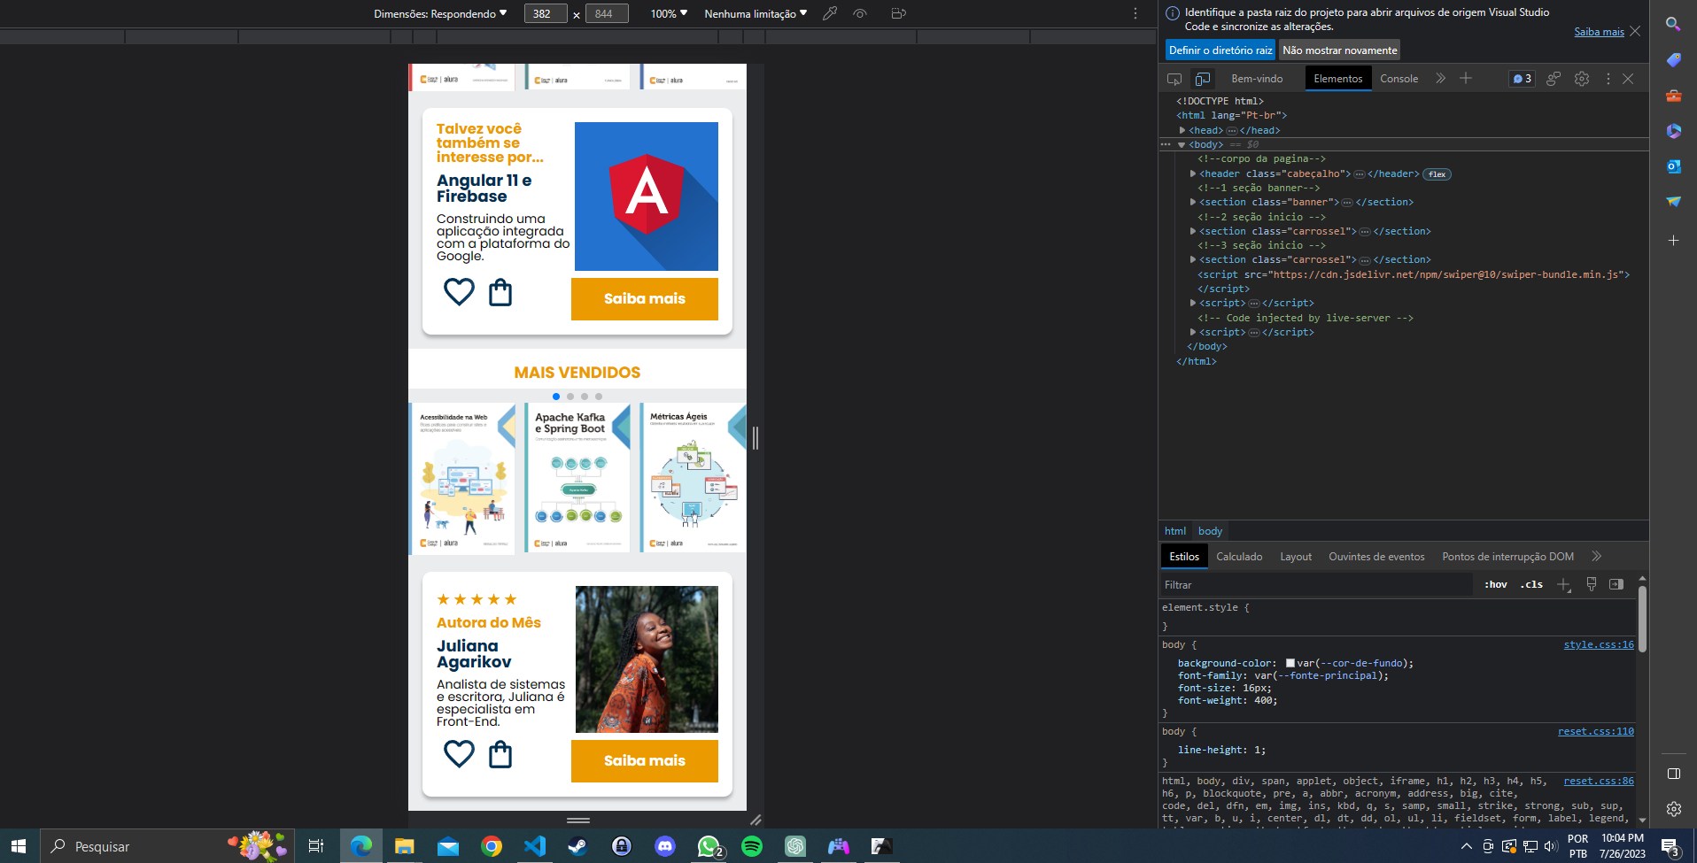Select html in the breadcrumb bar
The height and width of the screenshot is (863, 1697).
click(x=1175, y=531)
